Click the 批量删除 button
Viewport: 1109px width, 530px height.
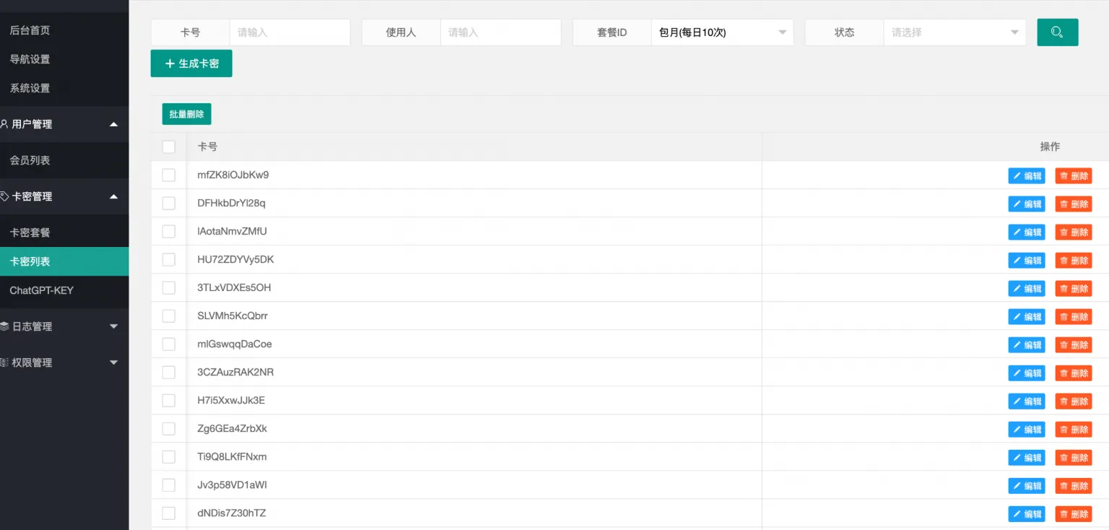coord(186,114)
